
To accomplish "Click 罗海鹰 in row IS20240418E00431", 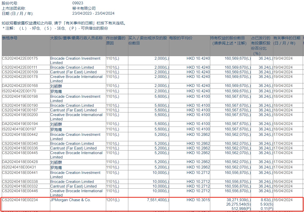I will click(56, 168).
